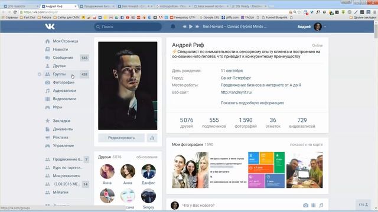This screenshot has height=212, width=378.
Task: Expand the Андрей account dropdown arrow
Action: (x=325, y=26)
